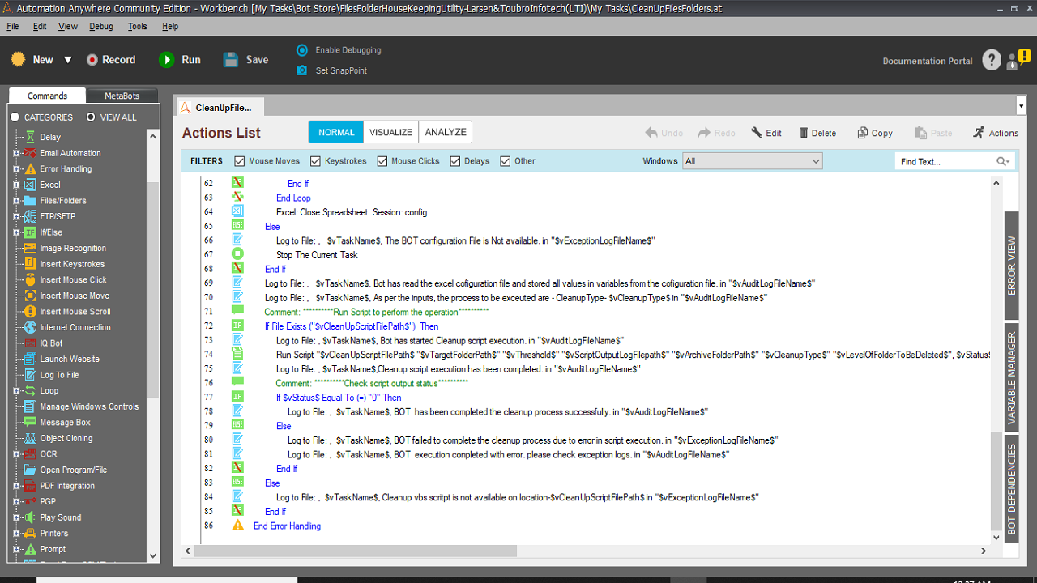Expand the If/Else command group
Screen dimensions: 1037x583
(16, 232)
